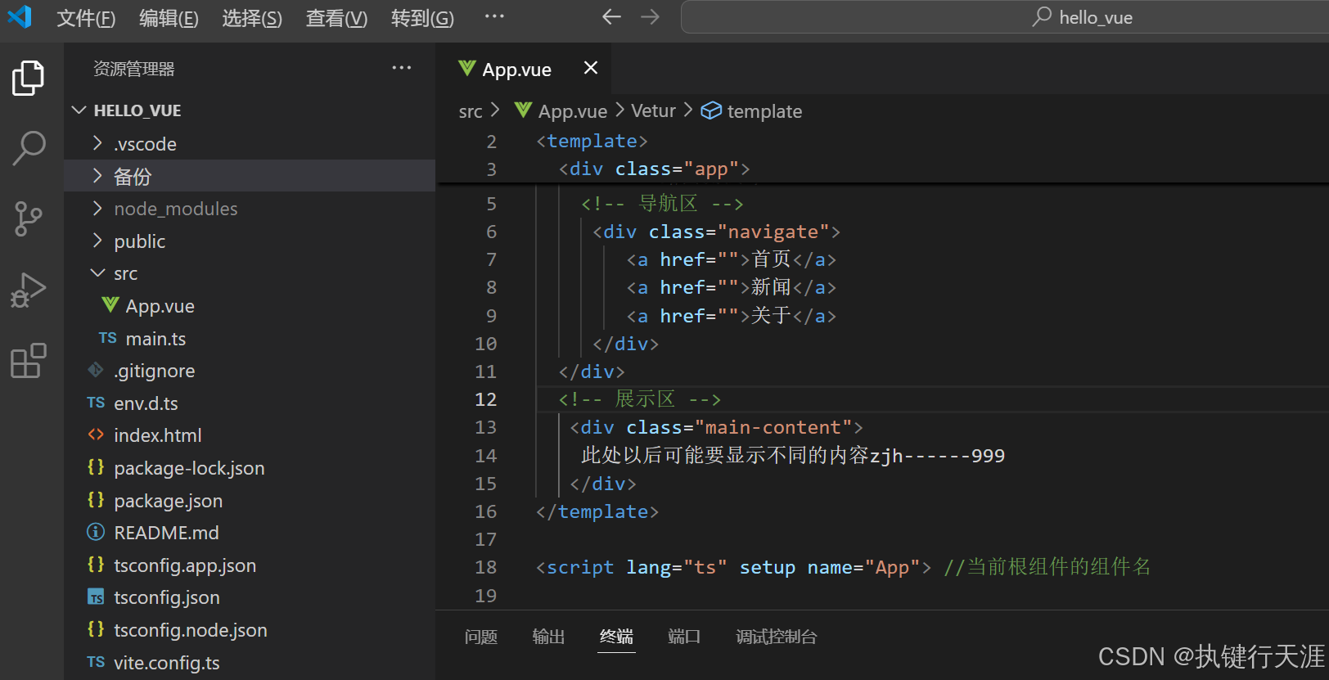Open package.json file
Image resolution: width=1329 pixels, height=680 pixels.
point(250,501)
